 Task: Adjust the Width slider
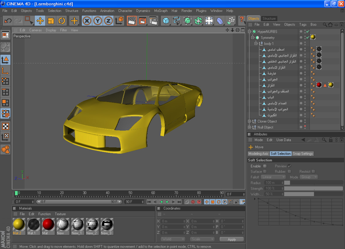[x=314, y=194]
